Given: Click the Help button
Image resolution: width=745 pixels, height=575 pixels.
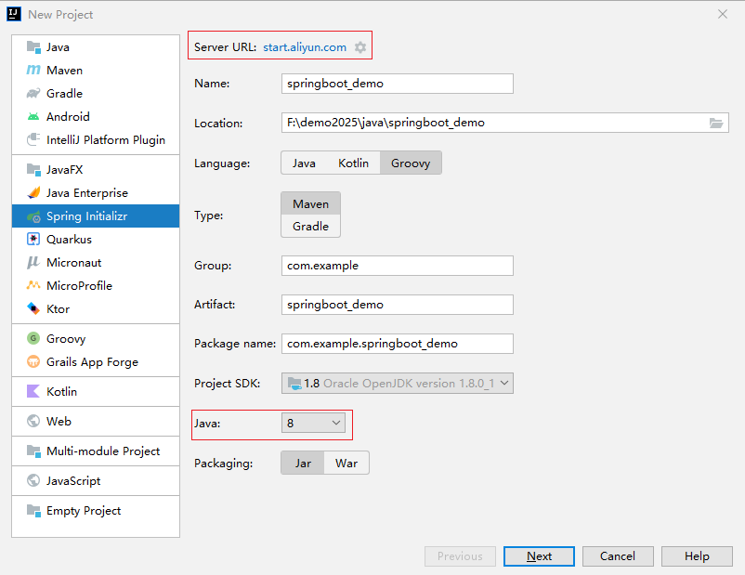Looking at the screenshot, I should pos(697,556).
